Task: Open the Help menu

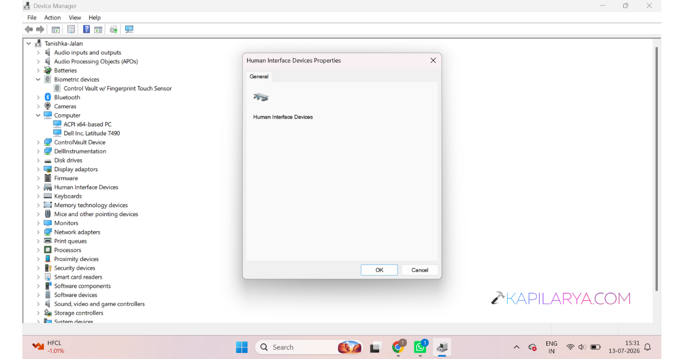Action: 95,18
